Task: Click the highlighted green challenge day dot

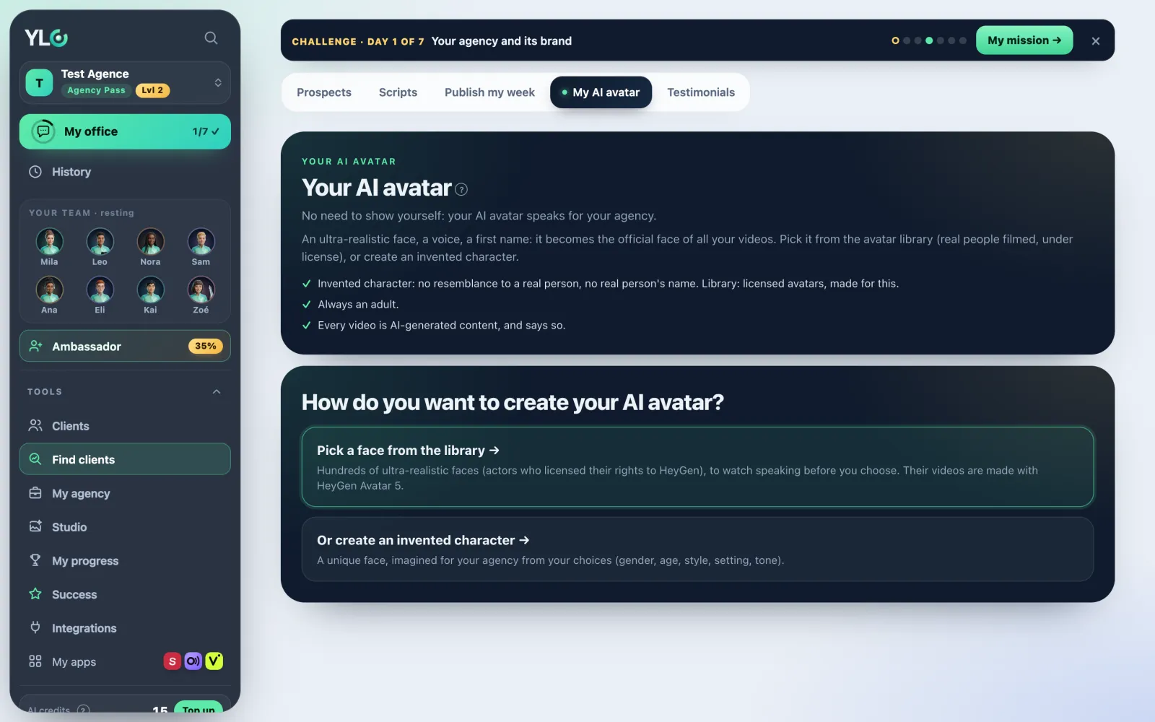Action: 929,40
